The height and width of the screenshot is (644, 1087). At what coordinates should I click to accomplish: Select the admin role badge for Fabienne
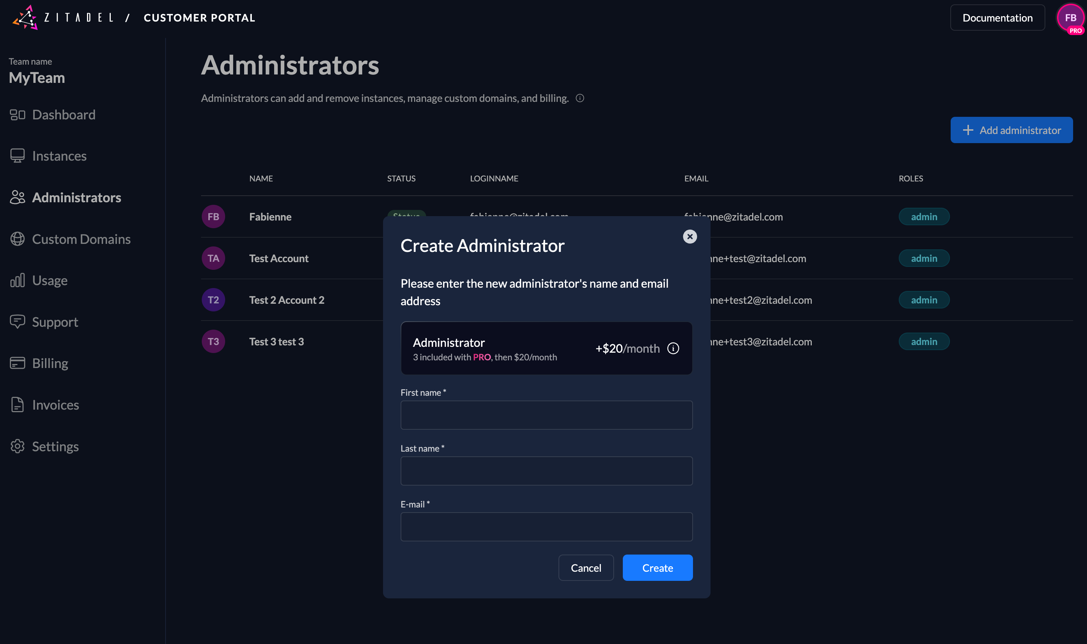pos(924,216)
